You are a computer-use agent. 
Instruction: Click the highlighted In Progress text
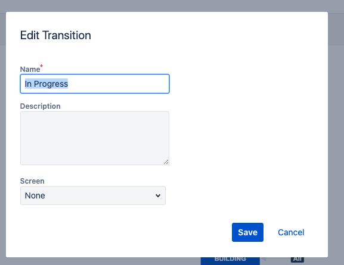point(47,84)
